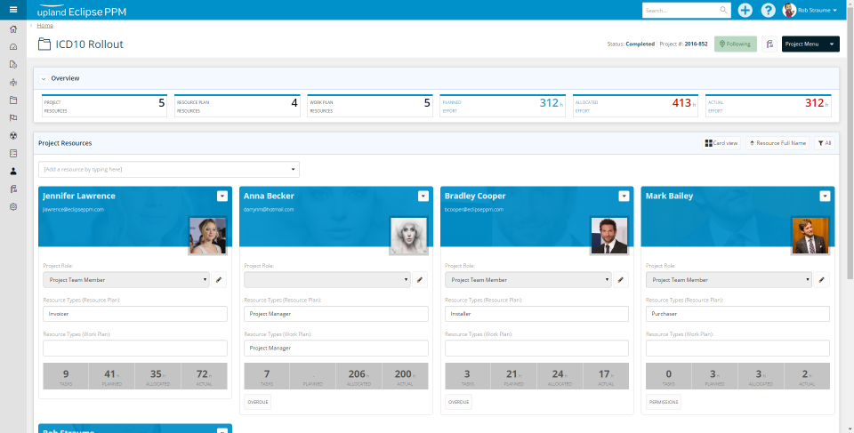Screen dimensions: 854x433
Task: Click the settings gear sidebar icon
Action: (13, 207)
